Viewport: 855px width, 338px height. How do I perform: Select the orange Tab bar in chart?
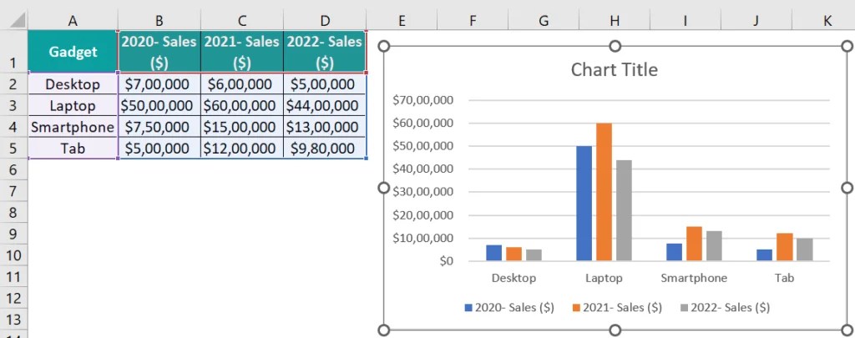click(x=785, y=247)
